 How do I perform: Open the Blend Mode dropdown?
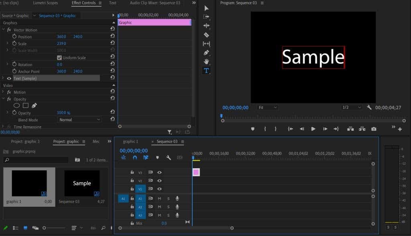tap(79, 119)
